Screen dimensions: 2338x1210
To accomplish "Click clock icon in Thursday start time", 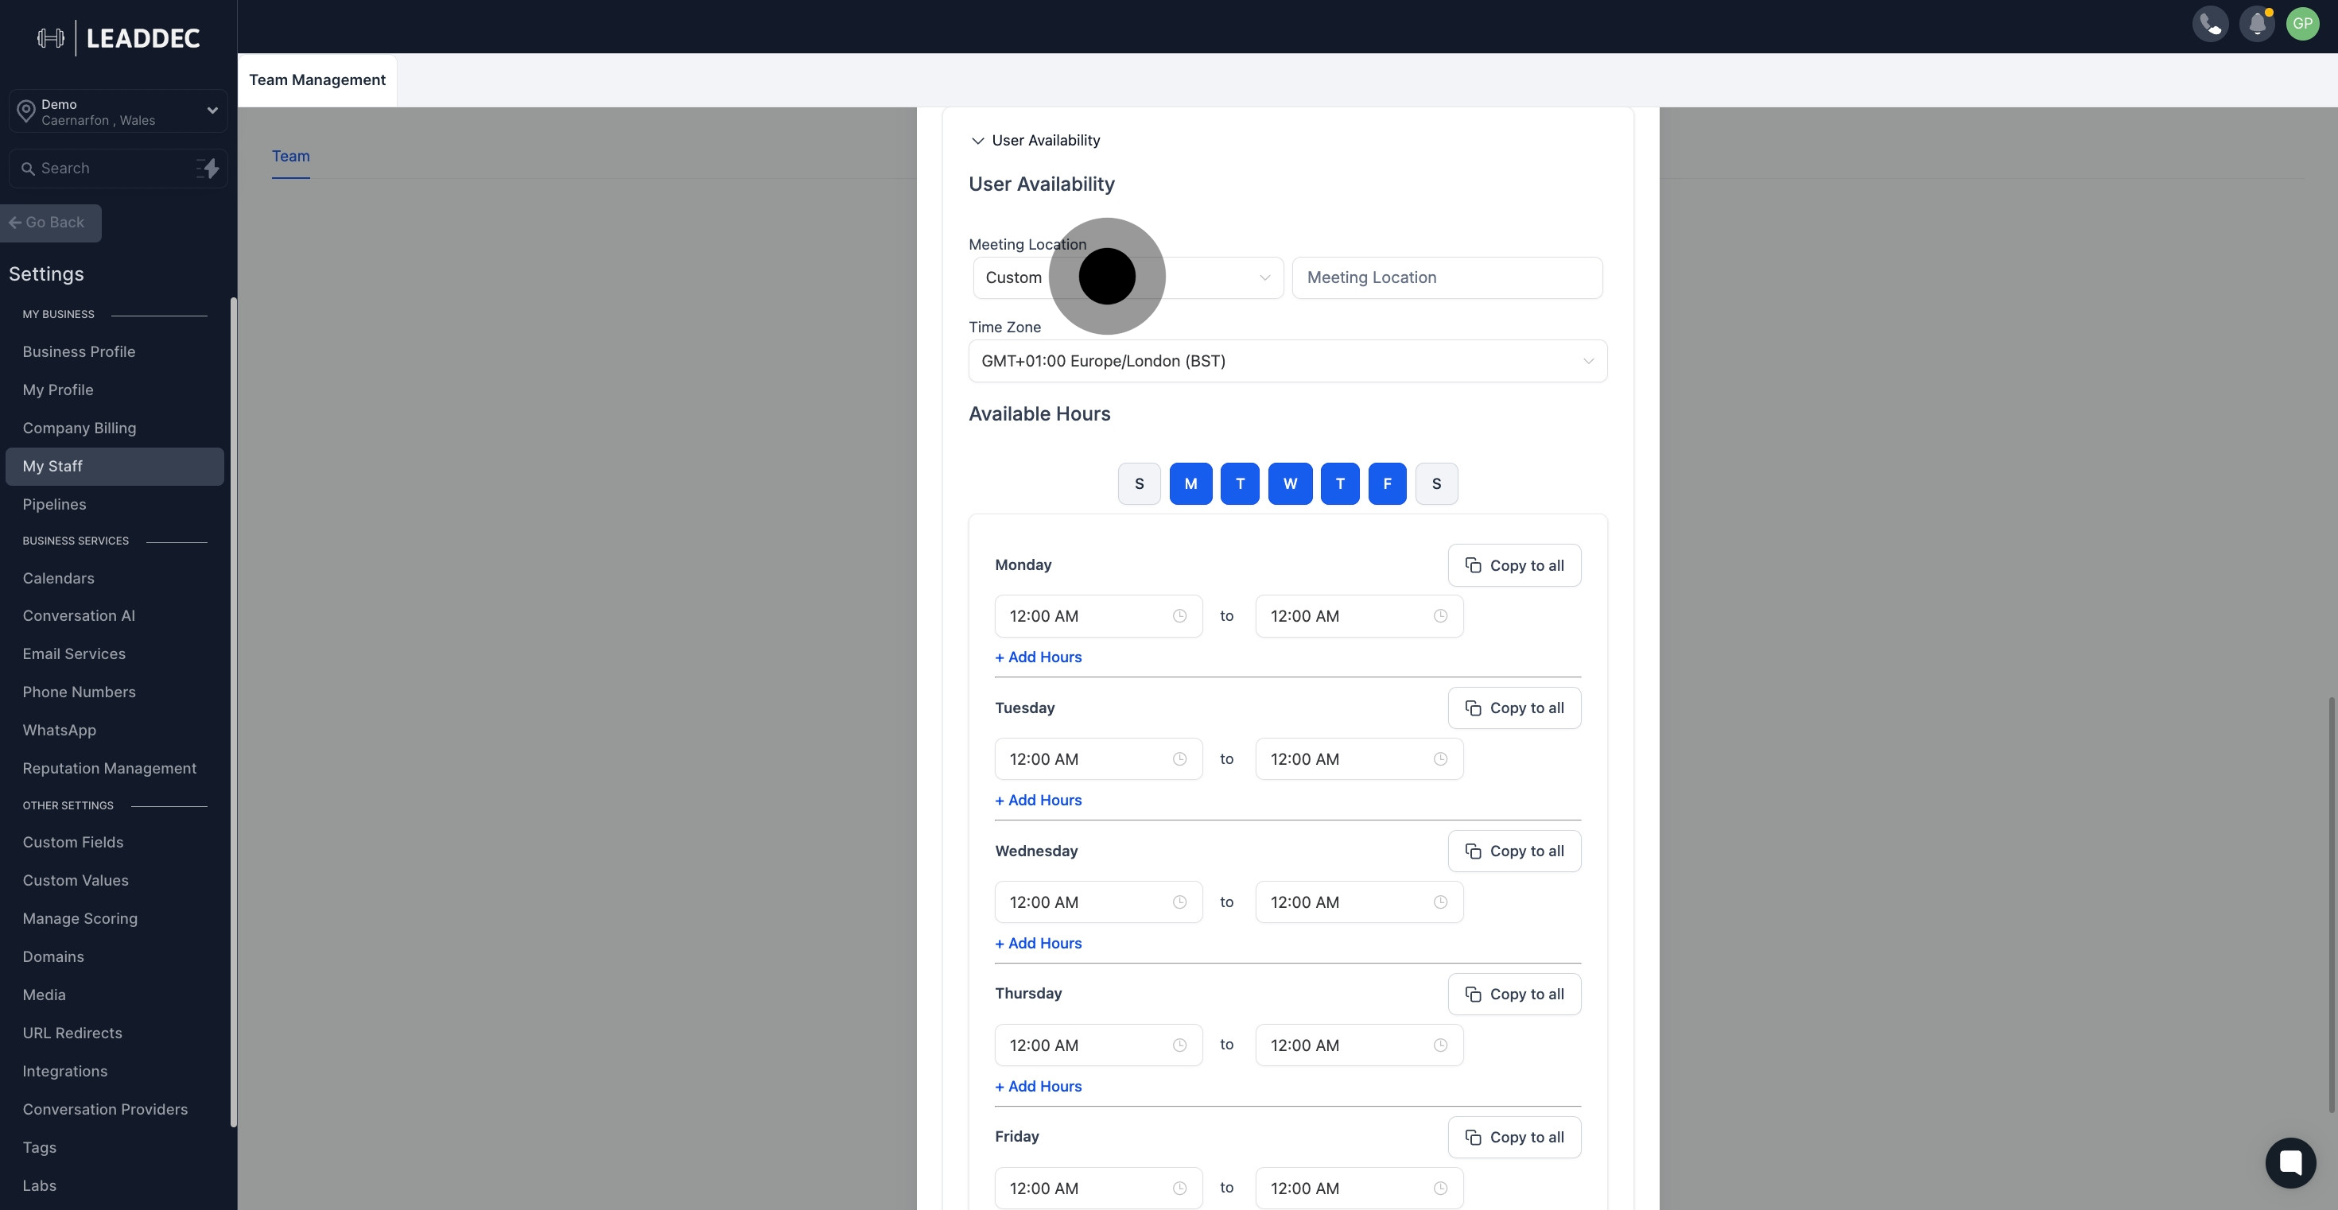I will click(x=1179, y=1045).
